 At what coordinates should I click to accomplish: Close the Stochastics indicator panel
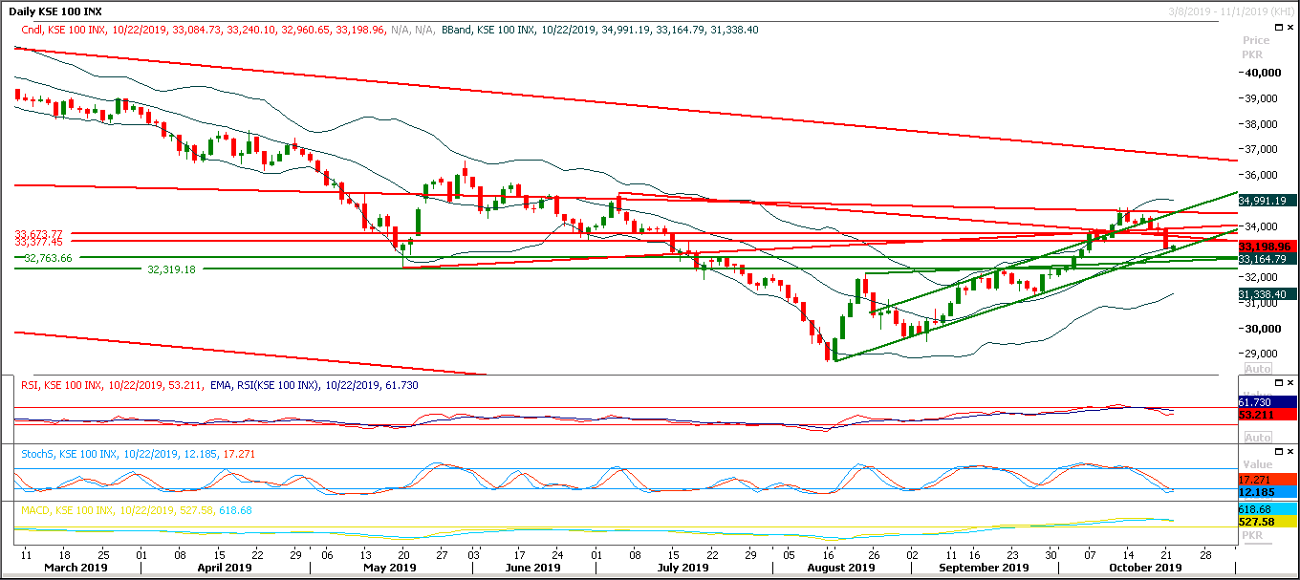[x=1291, y=450]
